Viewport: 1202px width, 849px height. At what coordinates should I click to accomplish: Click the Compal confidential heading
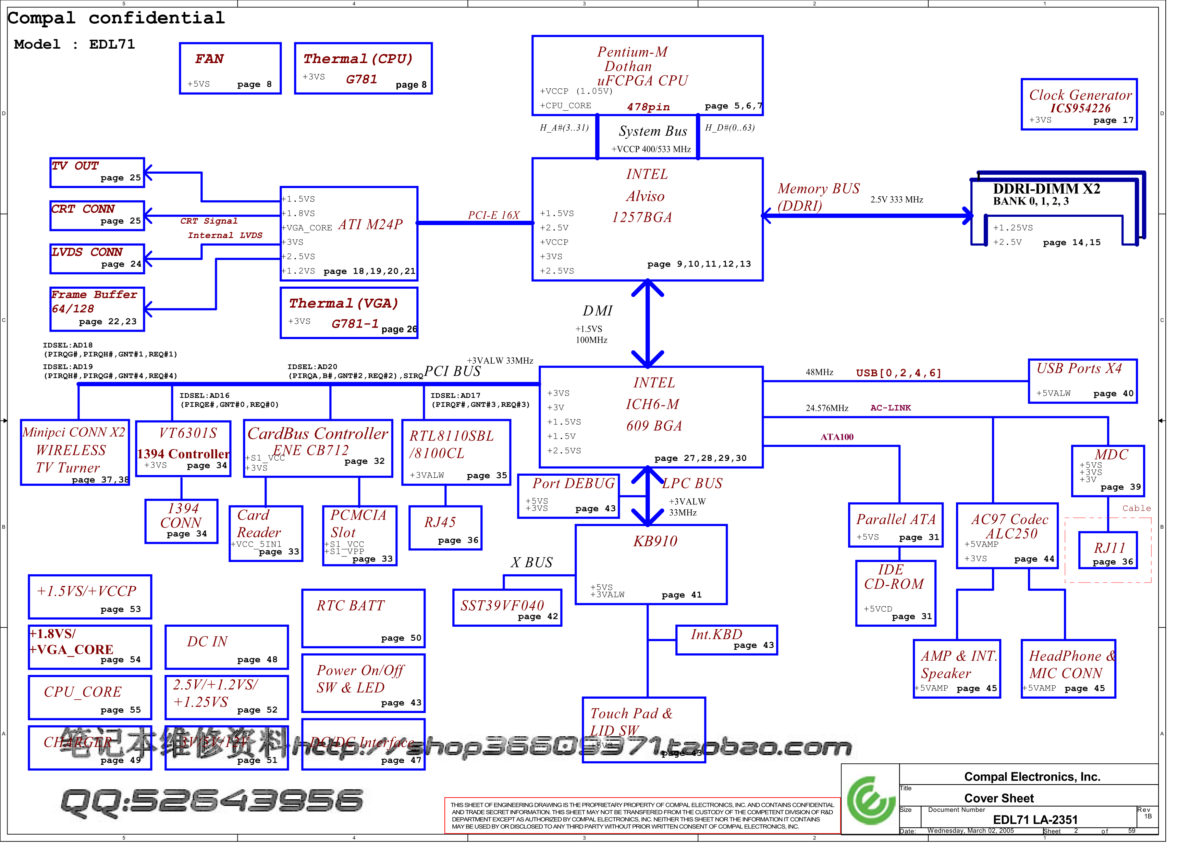(116, 18)
